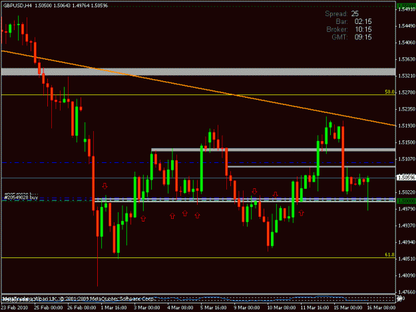
Task: Click the 15 Mar 00:00 time label
Action: pyautogui.click(x=348, y=307)
